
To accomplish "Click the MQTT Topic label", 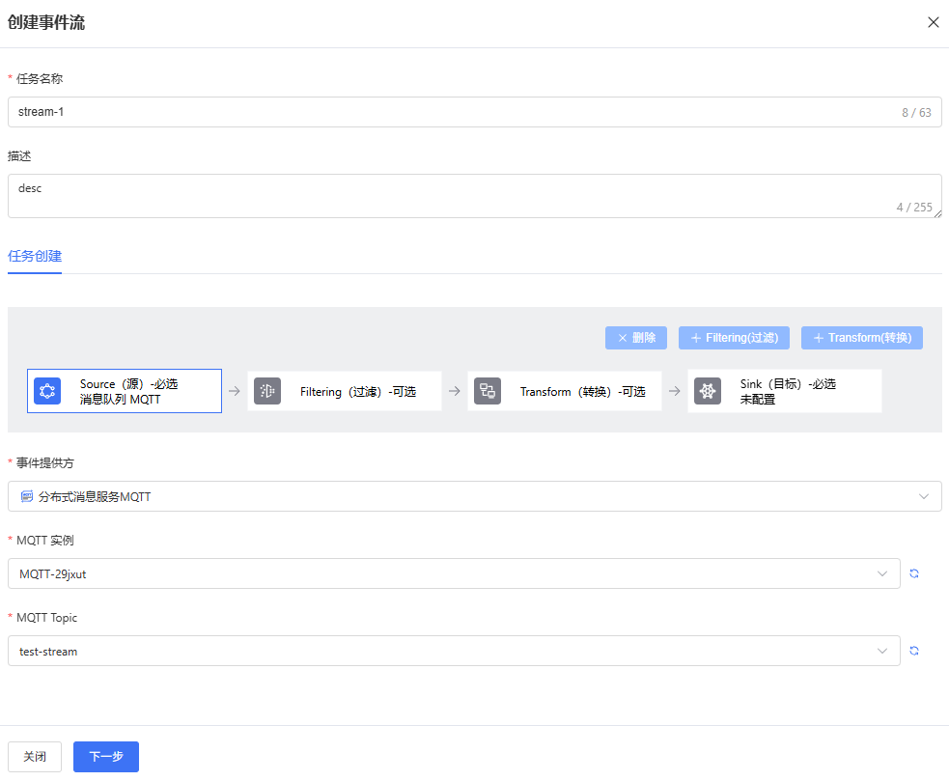I will [46, 618].
